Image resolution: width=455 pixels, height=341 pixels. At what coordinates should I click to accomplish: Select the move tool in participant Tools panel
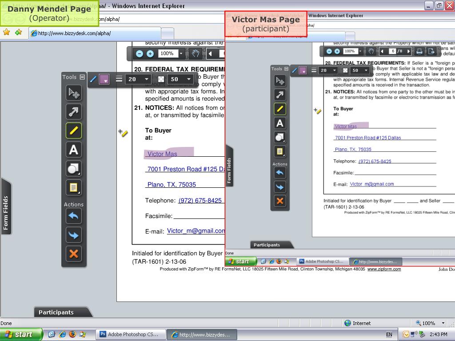pyautogui.click(x=280, y=81)
